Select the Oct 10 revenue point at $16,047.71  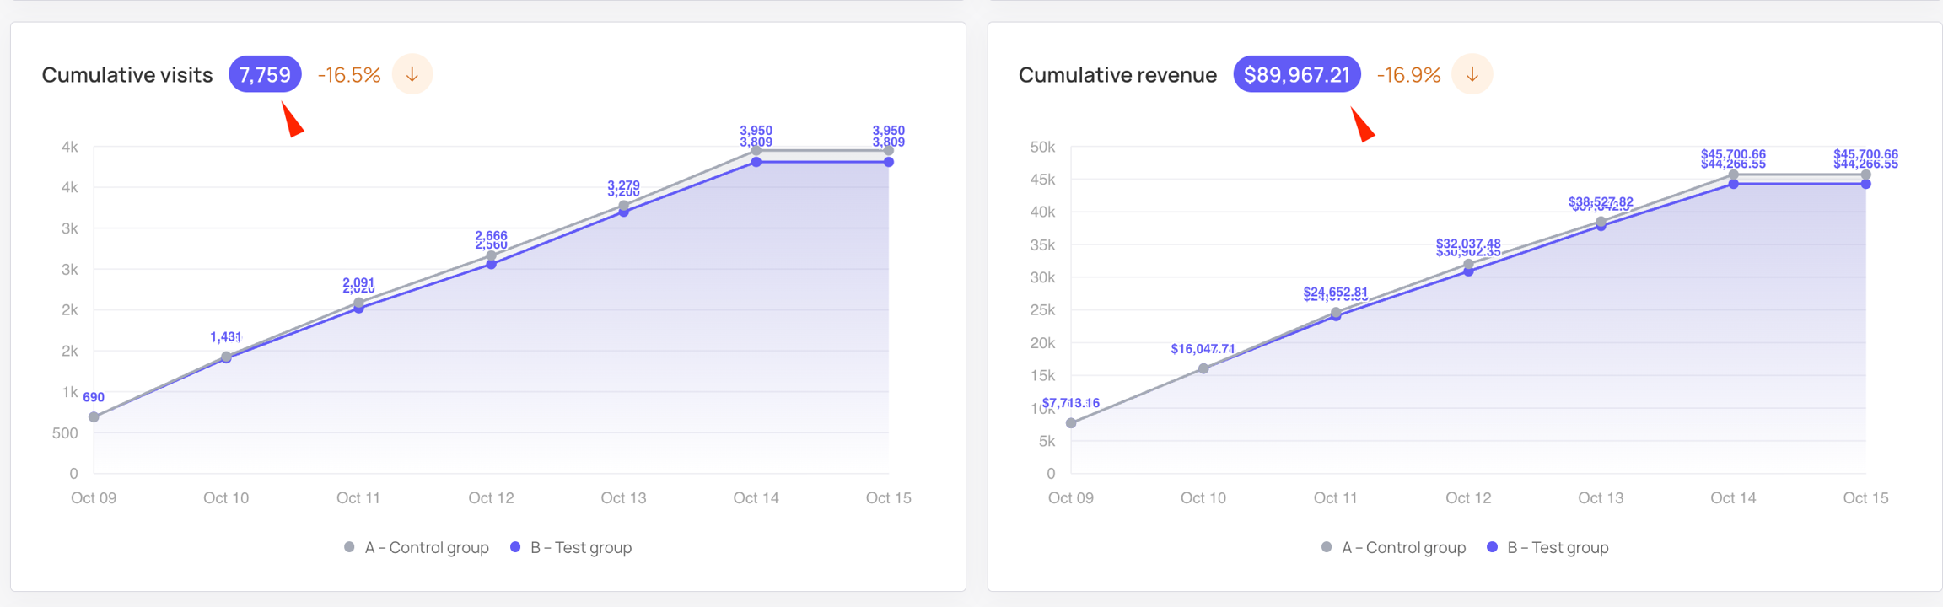coord(1203,368)
